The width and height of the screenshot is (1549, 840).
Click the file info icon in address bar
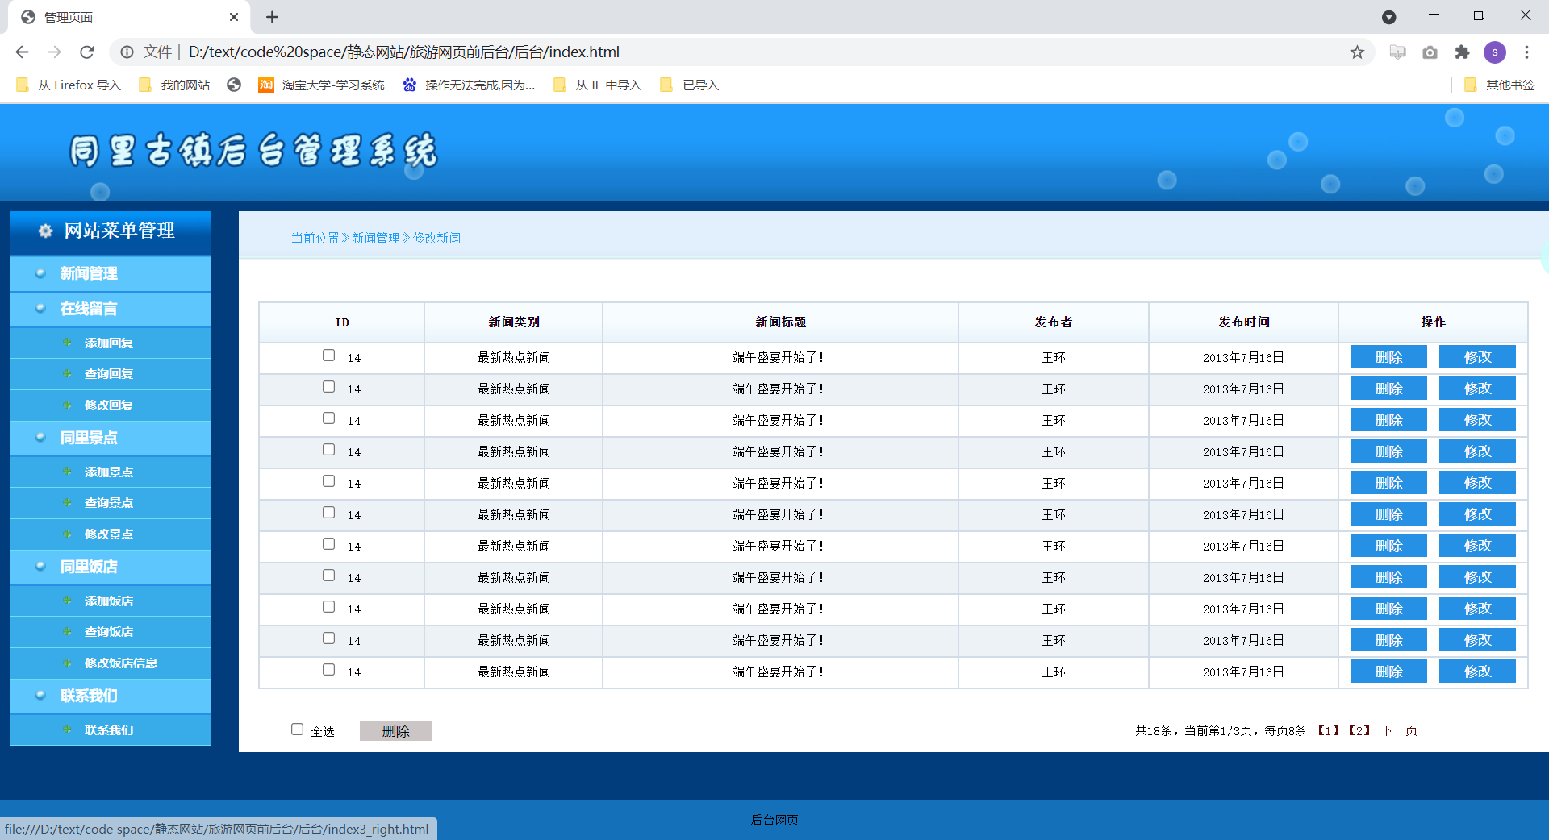coord(127,52)
